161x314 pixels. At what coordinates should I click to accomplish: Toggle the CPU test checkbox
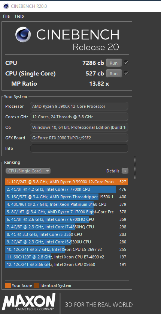click(126, 63)
